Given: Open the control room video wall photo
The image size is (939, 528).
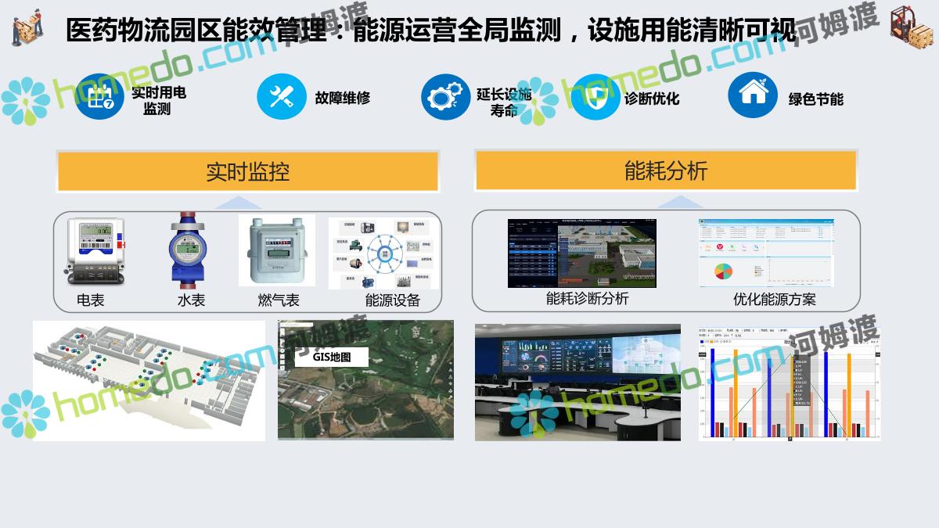Looking at the screenshot, I should point(577,380).
